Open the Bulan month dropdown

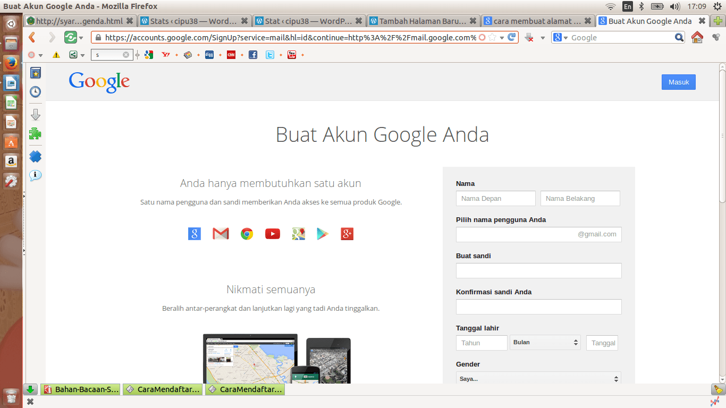tap(545, 343)
